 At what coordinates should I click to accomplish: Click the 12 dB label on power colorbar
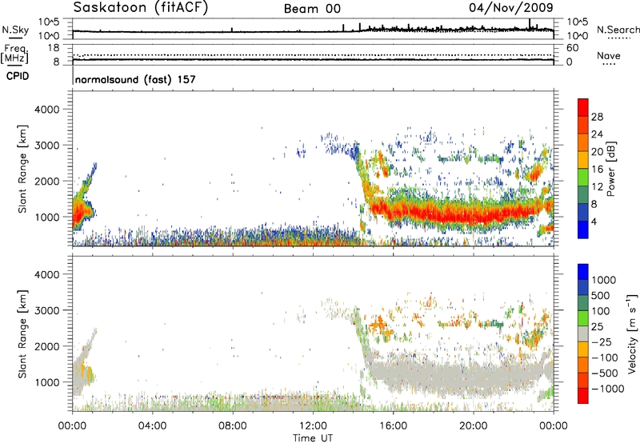click(x=597, y=187)
